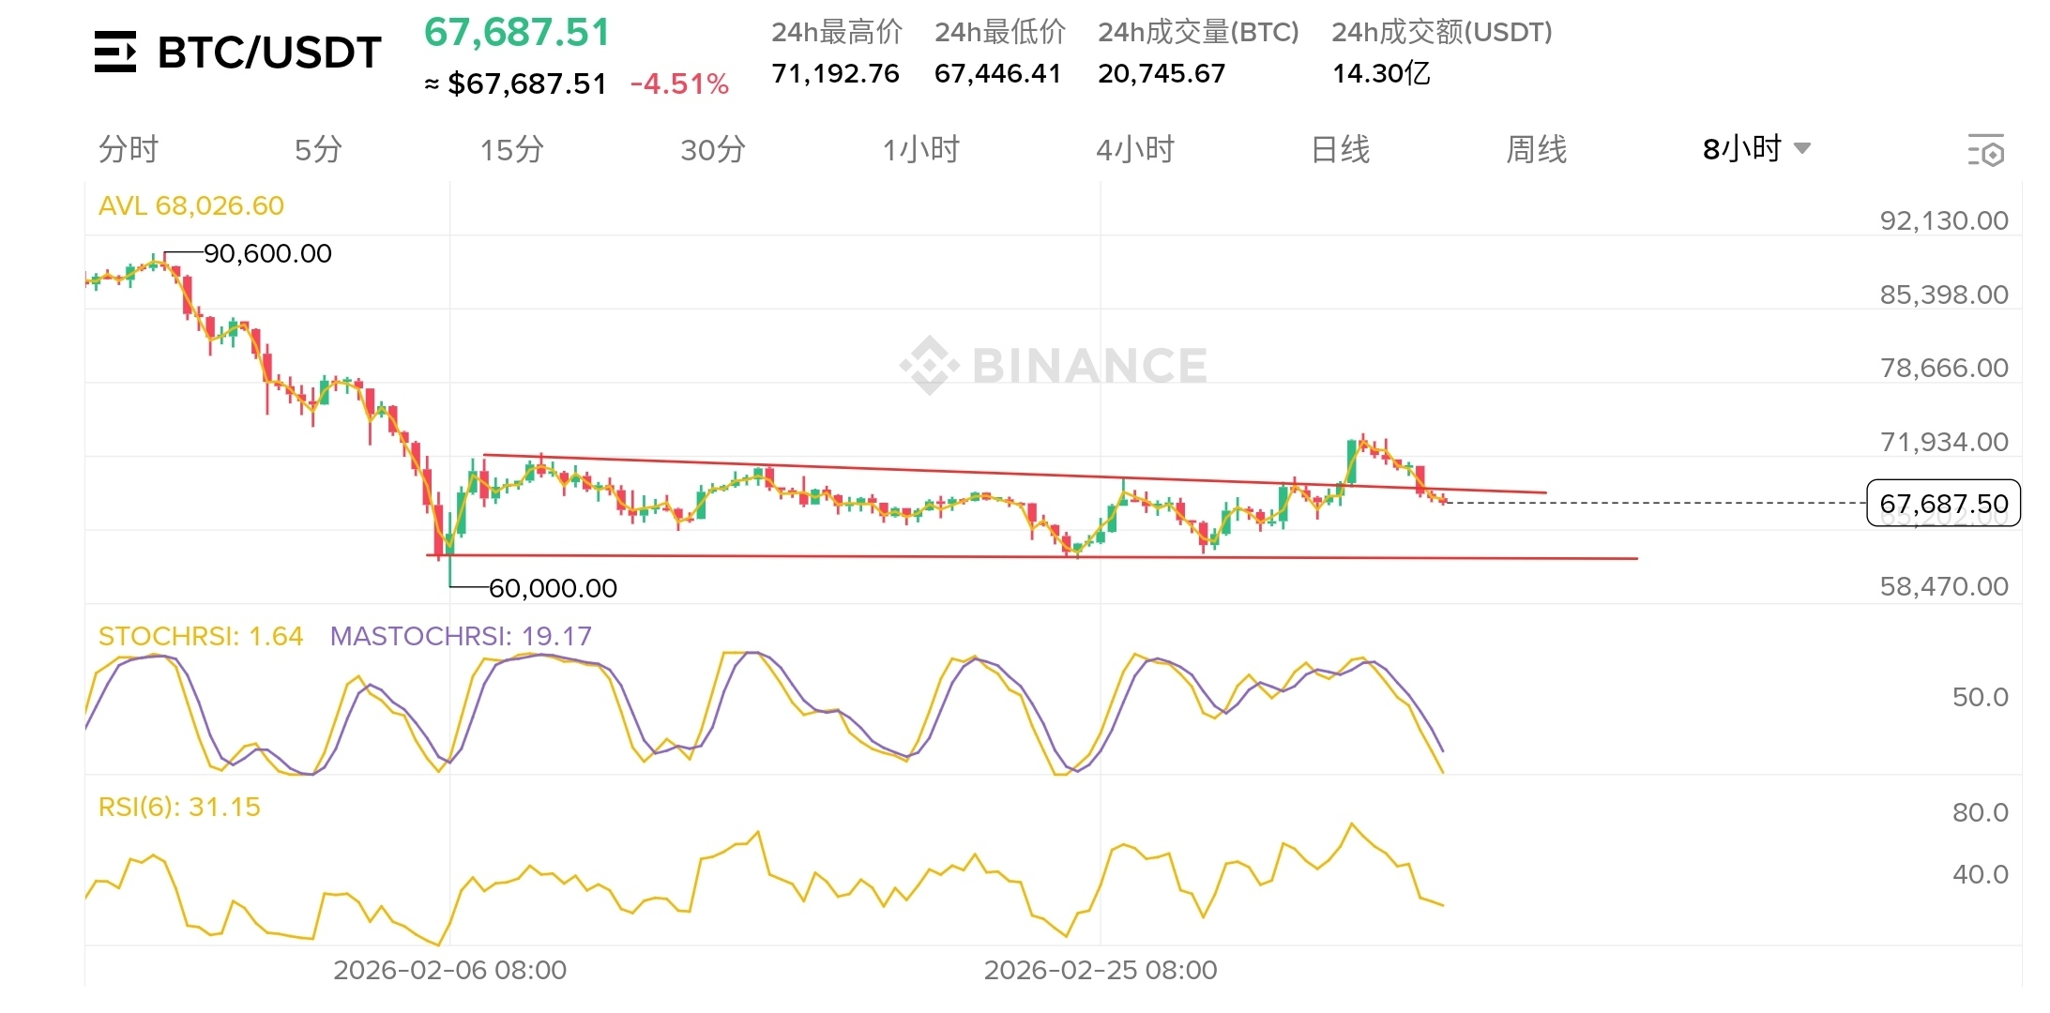This screenshot has width=2050, height=1013.
Task: Select the 5分 interval tab
Action: [x=318, y=150]
